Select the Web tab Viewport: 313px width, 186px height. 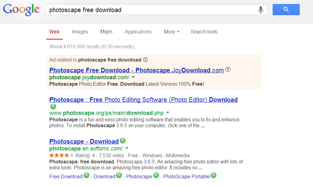click(55, 32)
